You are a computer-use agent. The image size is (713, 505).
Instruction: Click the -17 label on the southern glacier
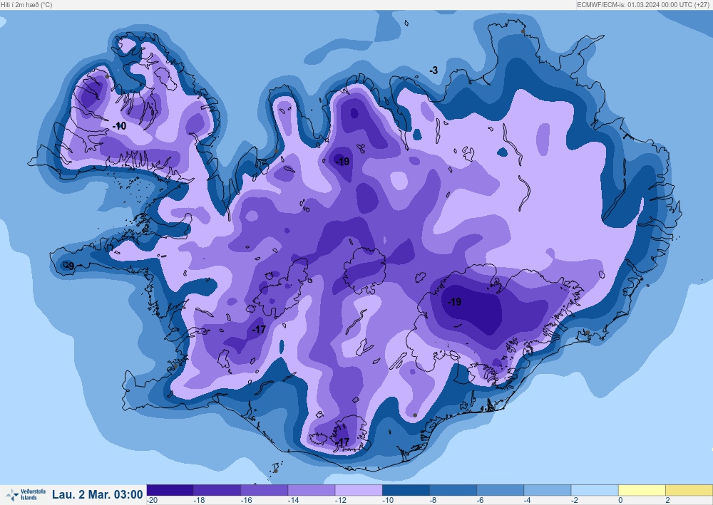(342, 442)
